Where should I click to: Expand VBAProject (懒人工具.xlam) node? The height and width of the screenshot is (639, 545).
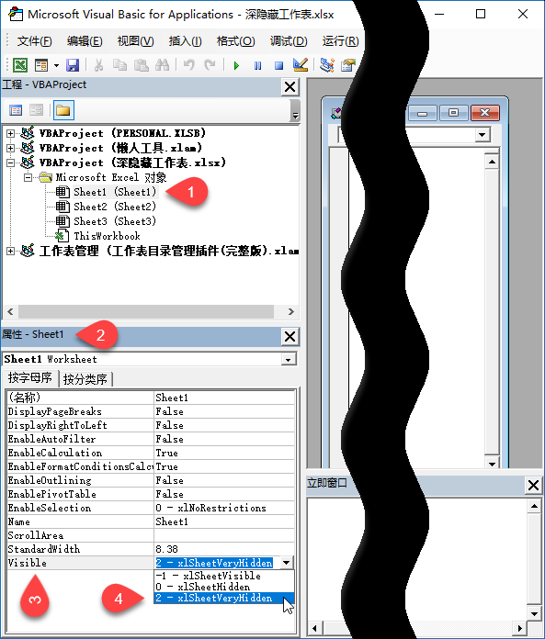11,148
